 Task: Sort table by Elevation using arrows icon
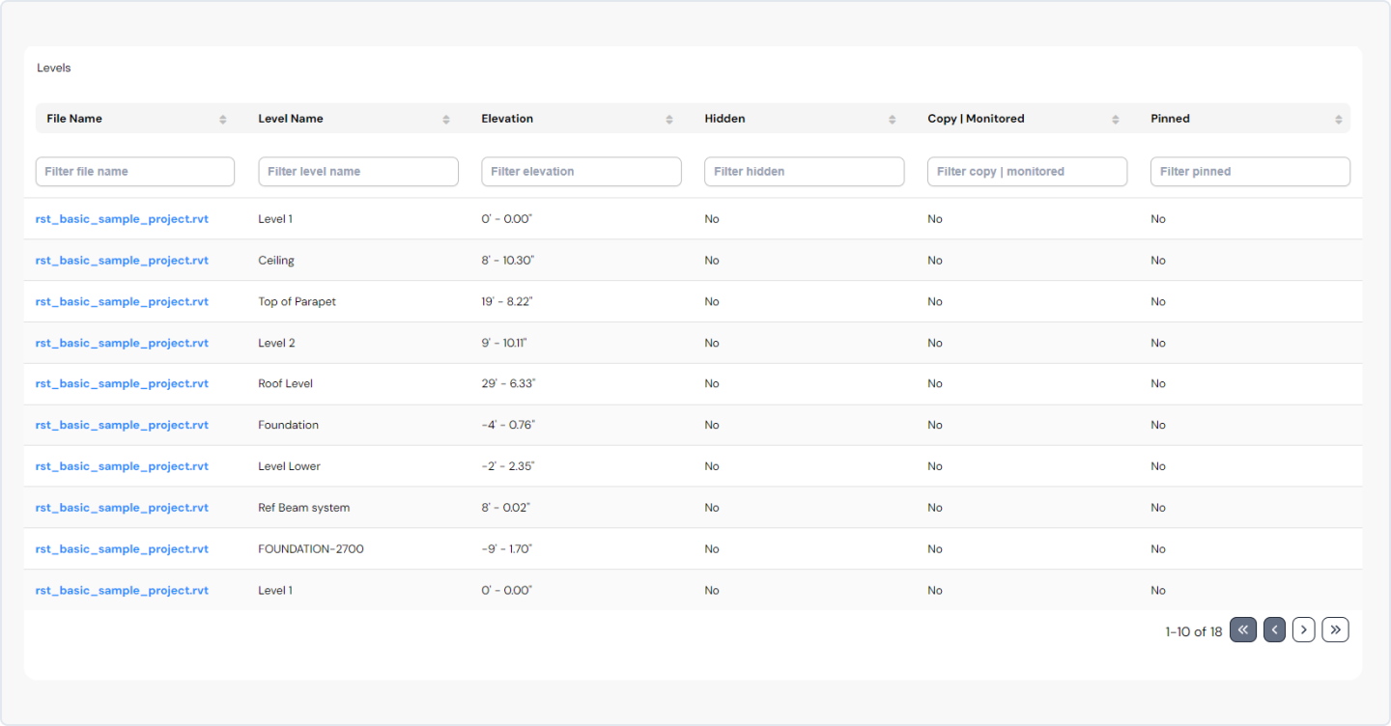point(668,119)
